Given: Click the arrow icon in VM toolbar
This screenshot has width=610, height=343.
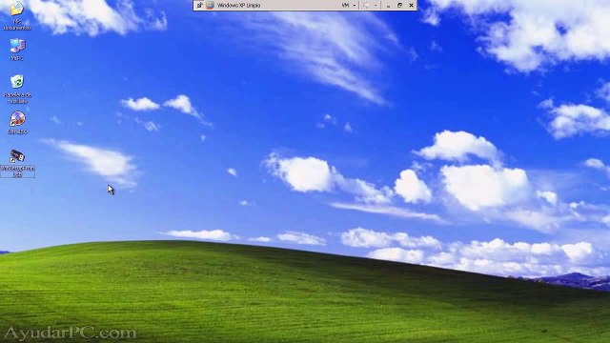Looking at the screenshot, I should pos(366,6).
